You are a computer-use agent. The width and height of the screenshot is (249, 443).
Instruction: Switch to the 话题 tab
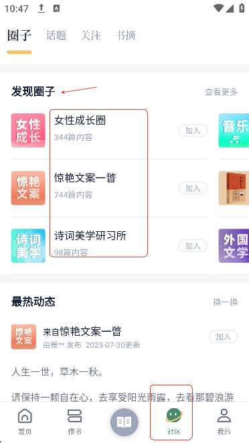(x=56, y=36)
